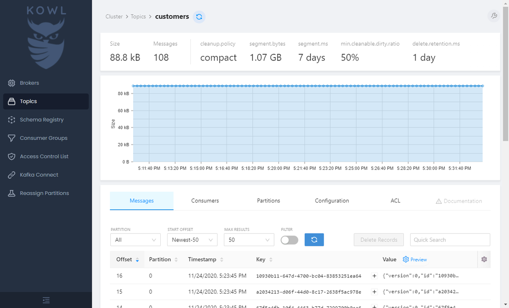Click the Delete Records button
509x308 pixels.
(x=379, y=240)
